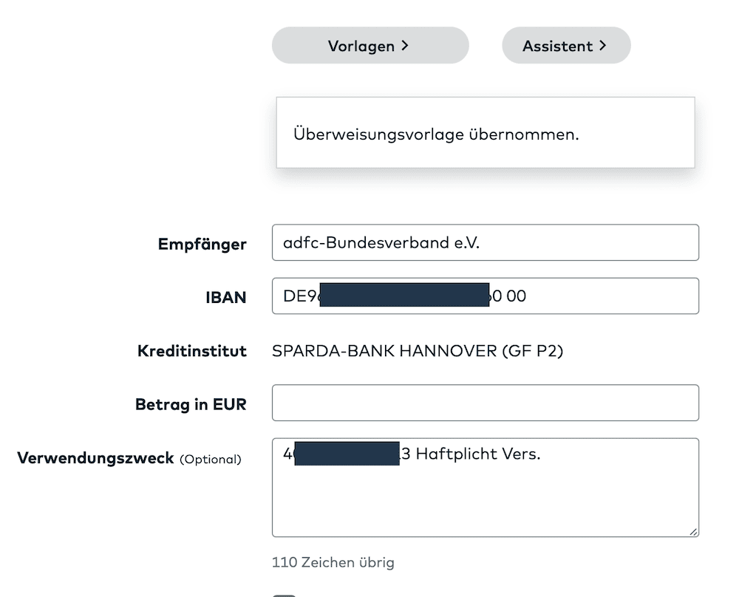Click empty lower area of Verwendungszweck box

[x=485, y=502]
